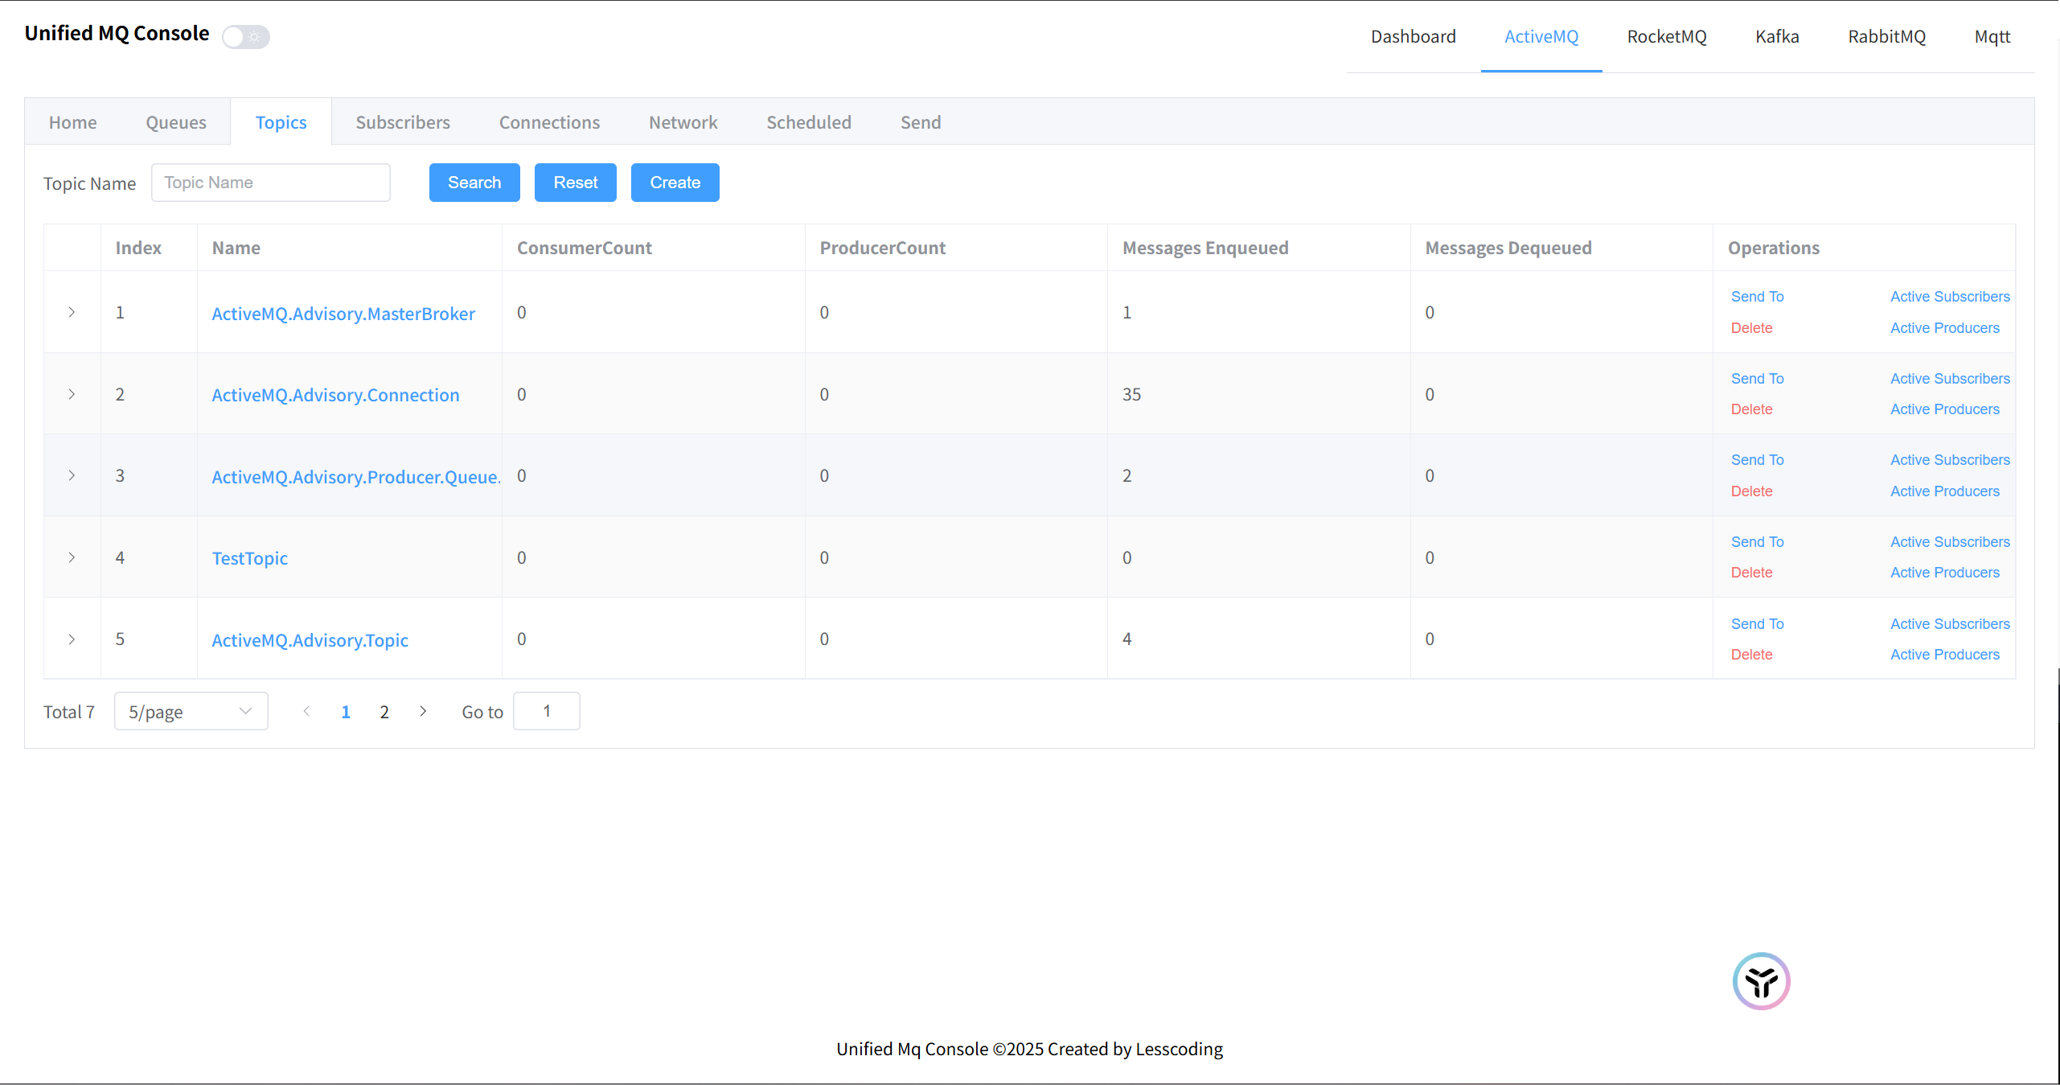Expand the TestTopic row details
Viewport: 2060px width, 1085px height.
click(72, 557)
